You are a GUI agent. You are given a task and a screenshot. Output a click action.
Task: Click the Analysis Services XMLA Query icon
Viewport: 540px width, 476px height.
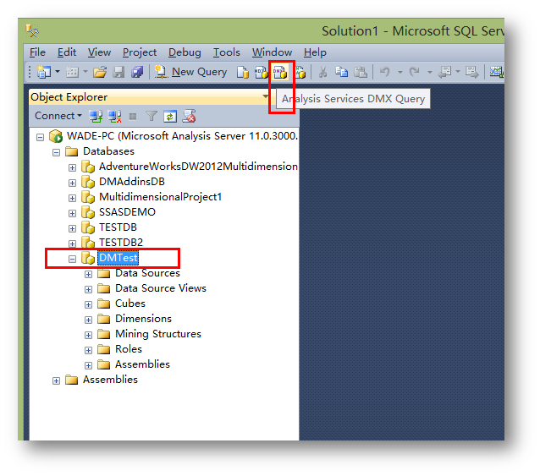300,72
